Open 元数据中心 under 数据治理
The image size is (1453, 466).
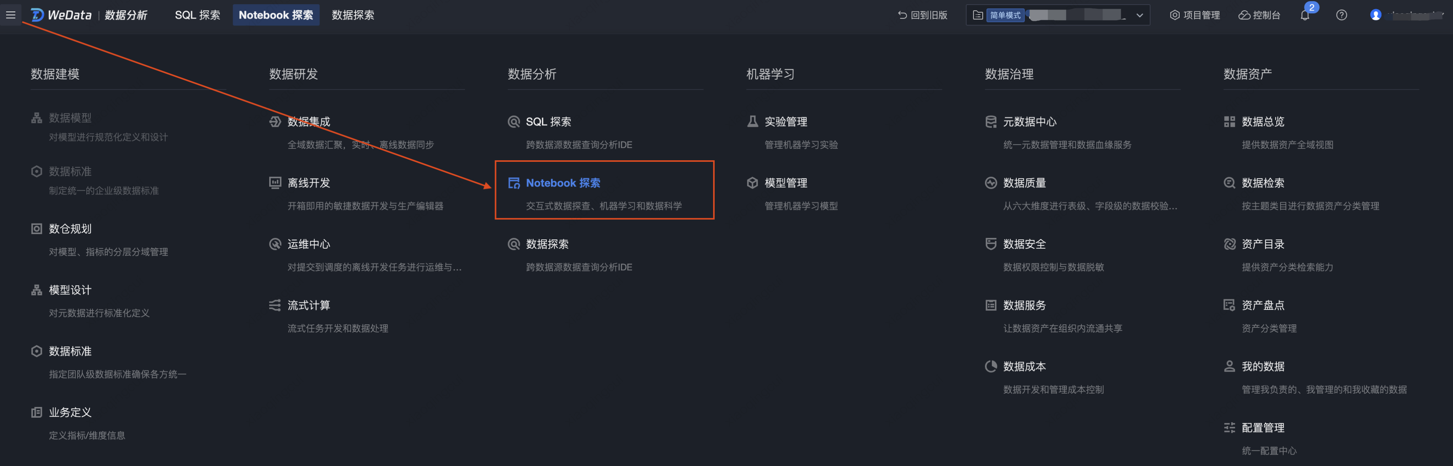coord(1029,122)
